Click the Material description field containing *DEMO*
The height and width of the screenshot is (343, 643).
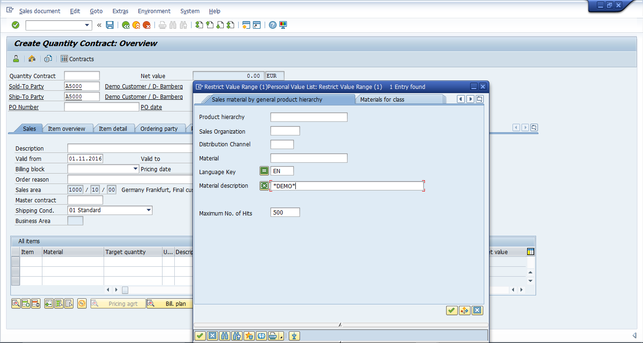[x=347, y=186]
